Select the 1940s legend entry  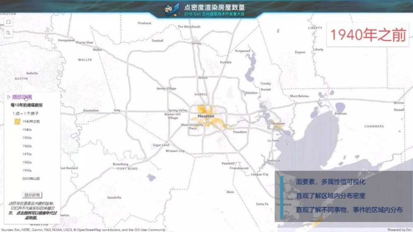[x=27, y=130]
